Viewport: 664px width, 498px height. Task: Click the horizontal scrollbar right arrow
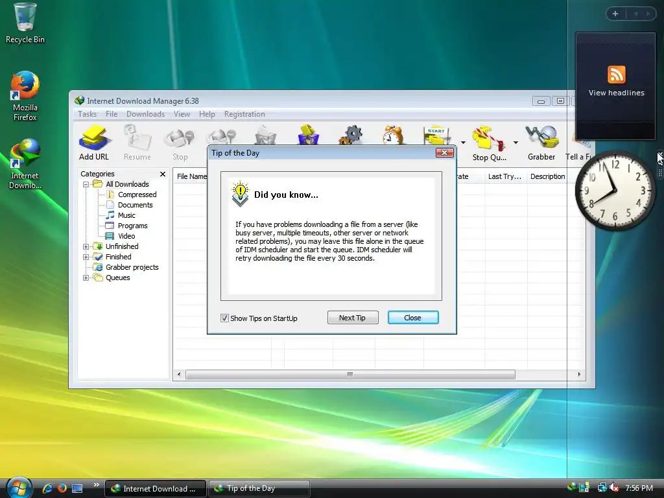579,374
